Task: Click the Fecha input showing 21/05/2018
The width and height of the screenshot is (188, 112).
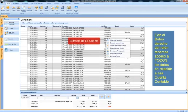Action: coord(25,98)
